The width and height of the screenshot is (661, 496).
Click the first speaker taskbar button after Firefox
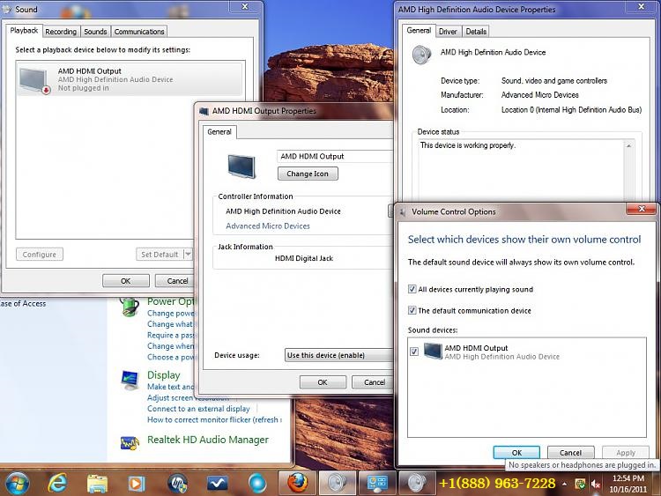point(338,483)
